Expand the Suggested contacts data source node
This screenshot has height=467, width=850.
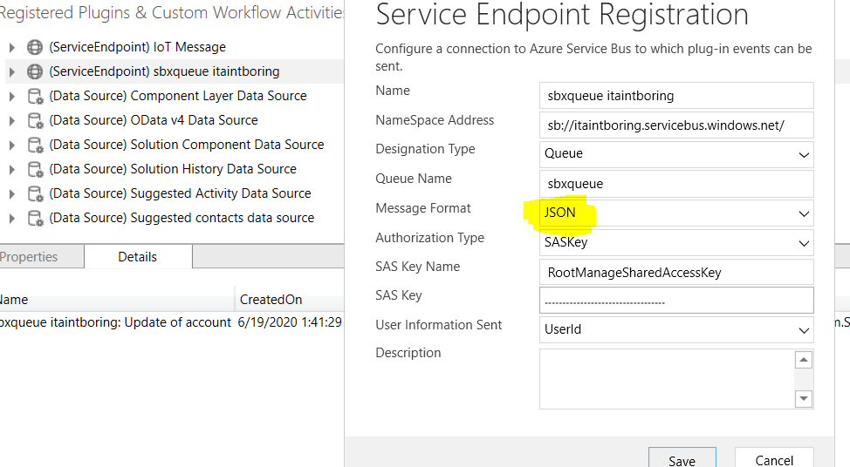(x=12, y=218)
